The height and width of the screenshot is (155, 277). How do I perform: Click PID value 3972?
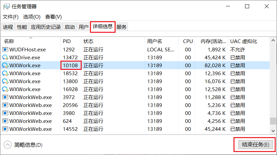coord(69,97)
